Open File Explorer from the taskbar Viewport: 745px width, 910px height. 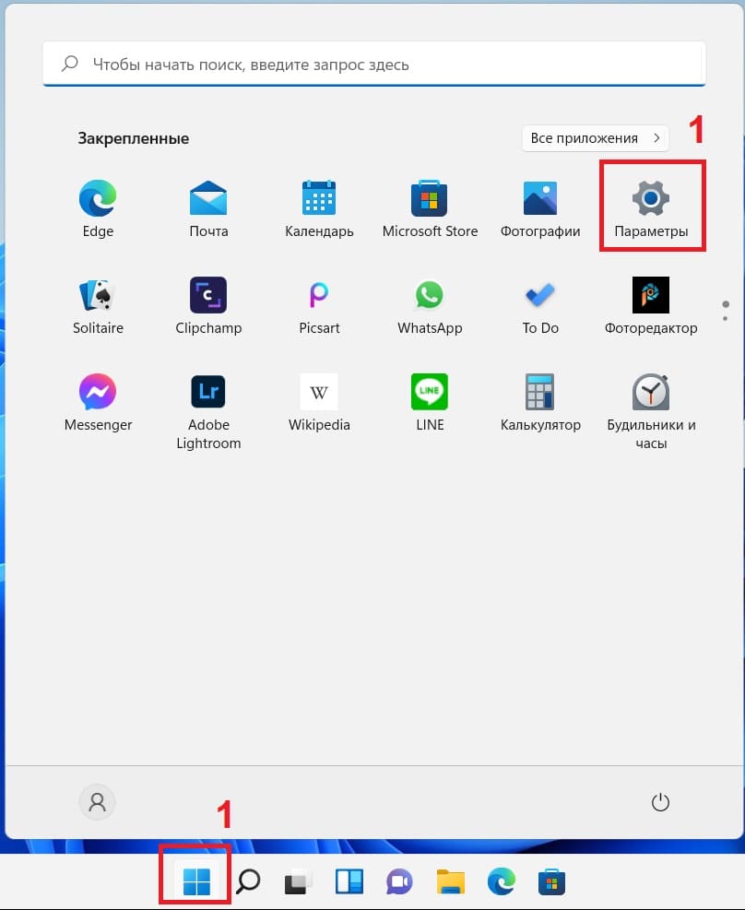(451, 881)
